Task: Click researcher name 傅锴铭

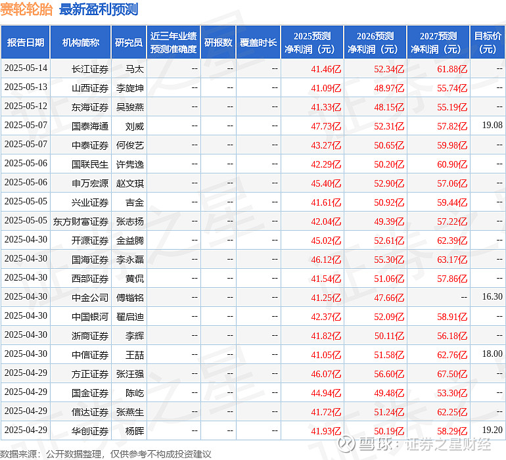Action: (x=130, y=298)
